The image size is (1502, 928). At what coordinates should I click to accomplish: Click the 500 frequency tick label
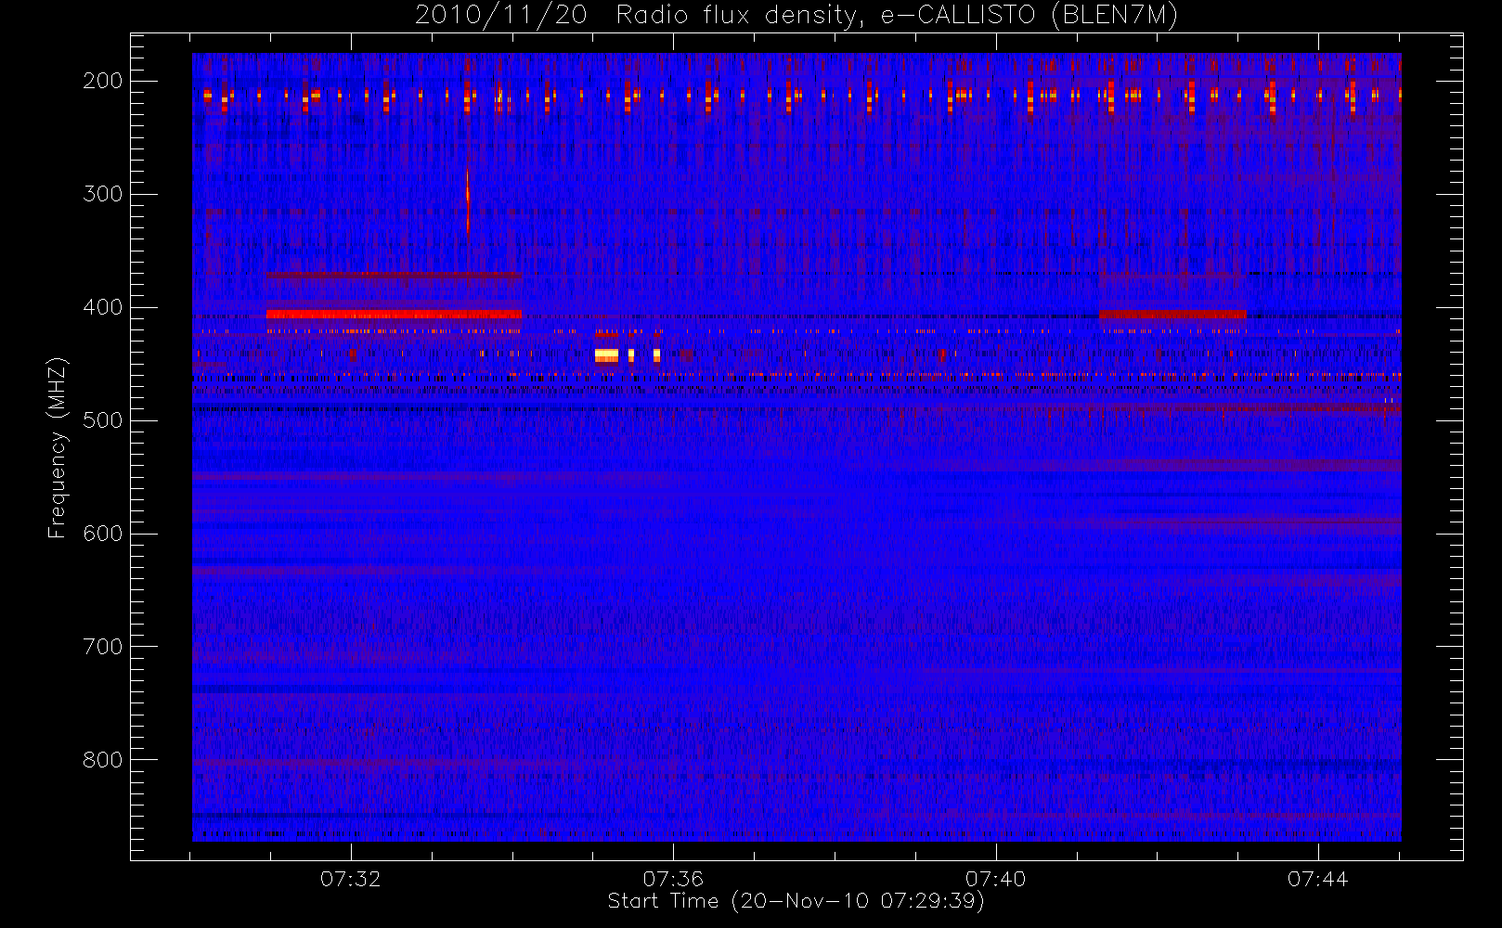click(102, 420)
